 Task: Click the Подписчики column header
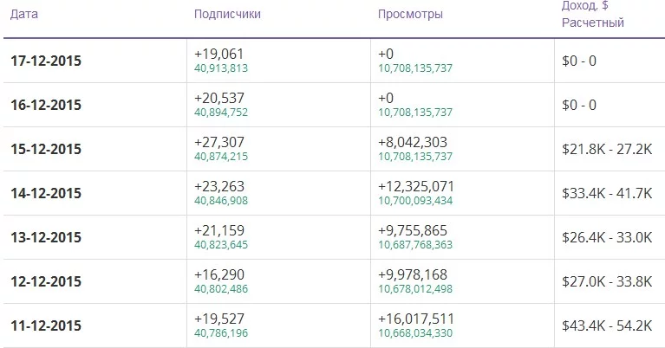pos(227,15)
